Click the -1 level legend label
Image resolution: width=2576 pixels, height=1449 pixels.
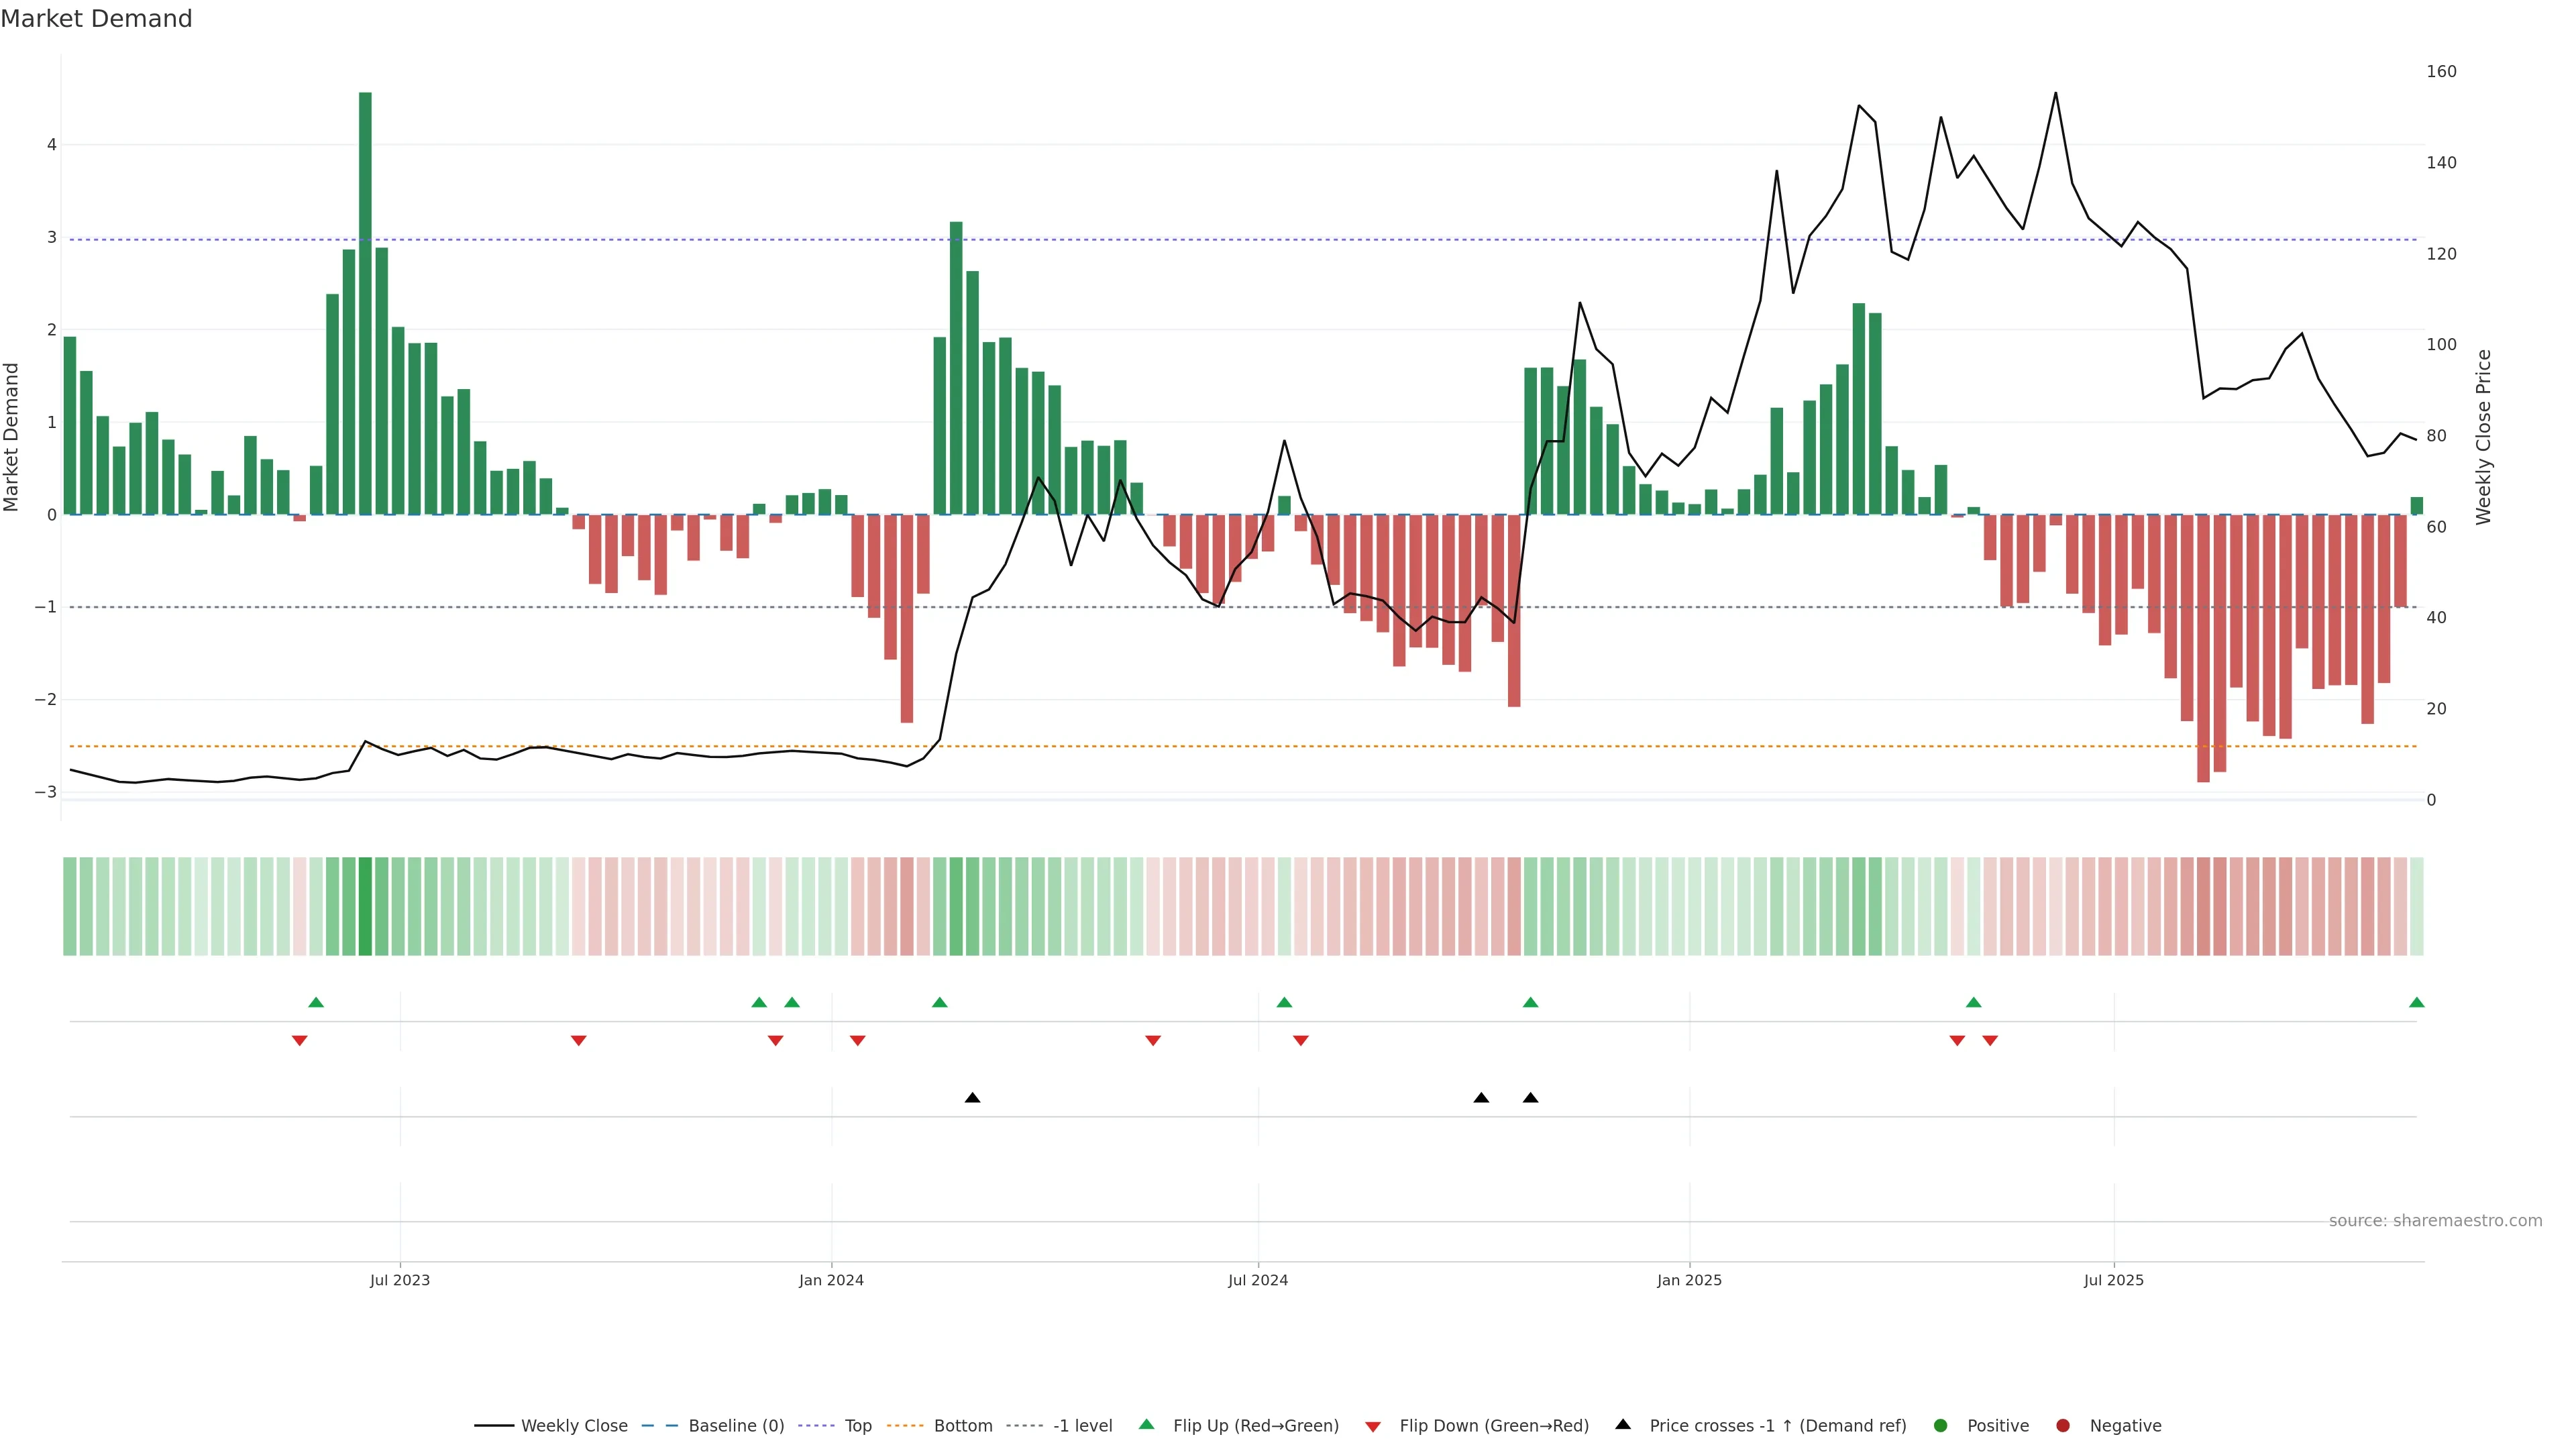coord(1082,1426)
